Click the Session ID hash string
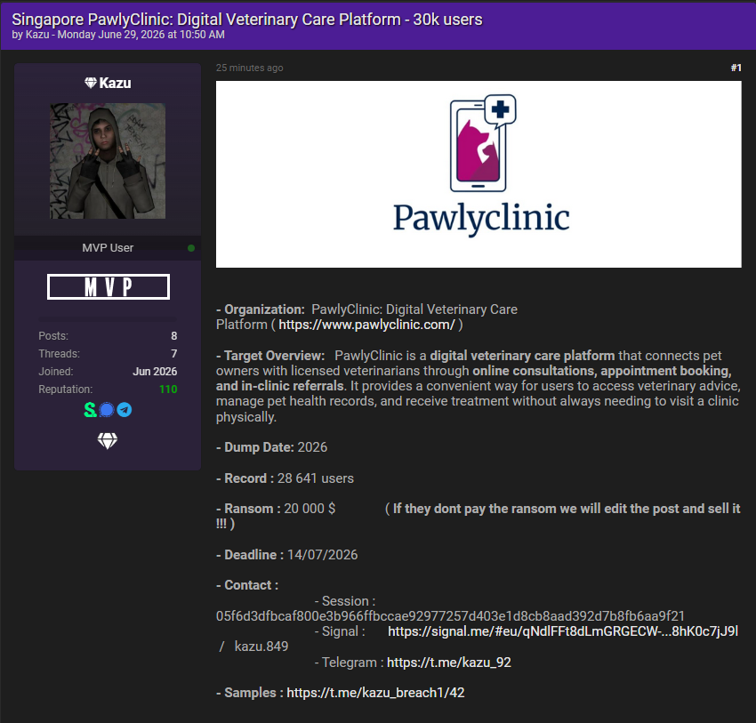756x723 pixels. coord(450,616)
